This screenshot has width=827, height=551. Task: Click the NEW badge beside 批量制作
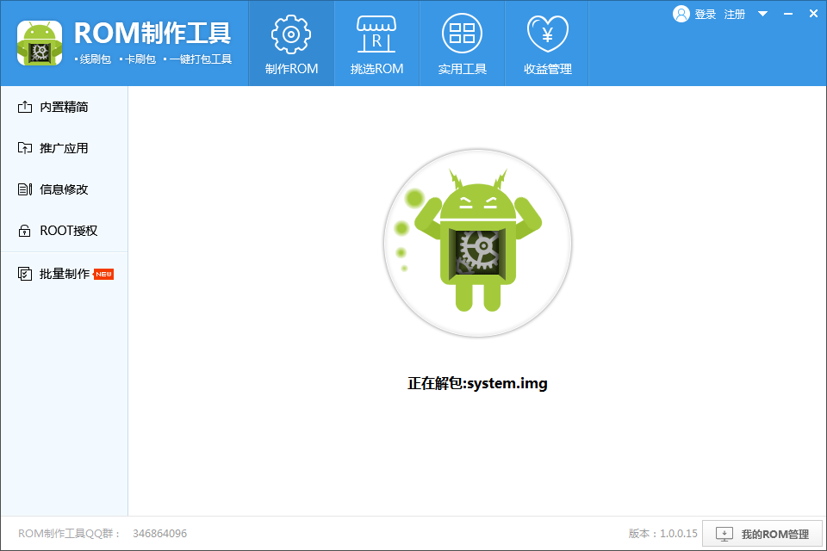[104, 274]
